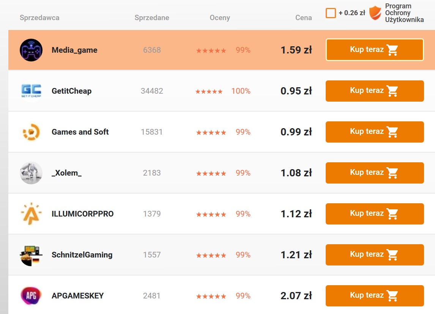Buy now from APGAMESKEY

click(375, 296)
